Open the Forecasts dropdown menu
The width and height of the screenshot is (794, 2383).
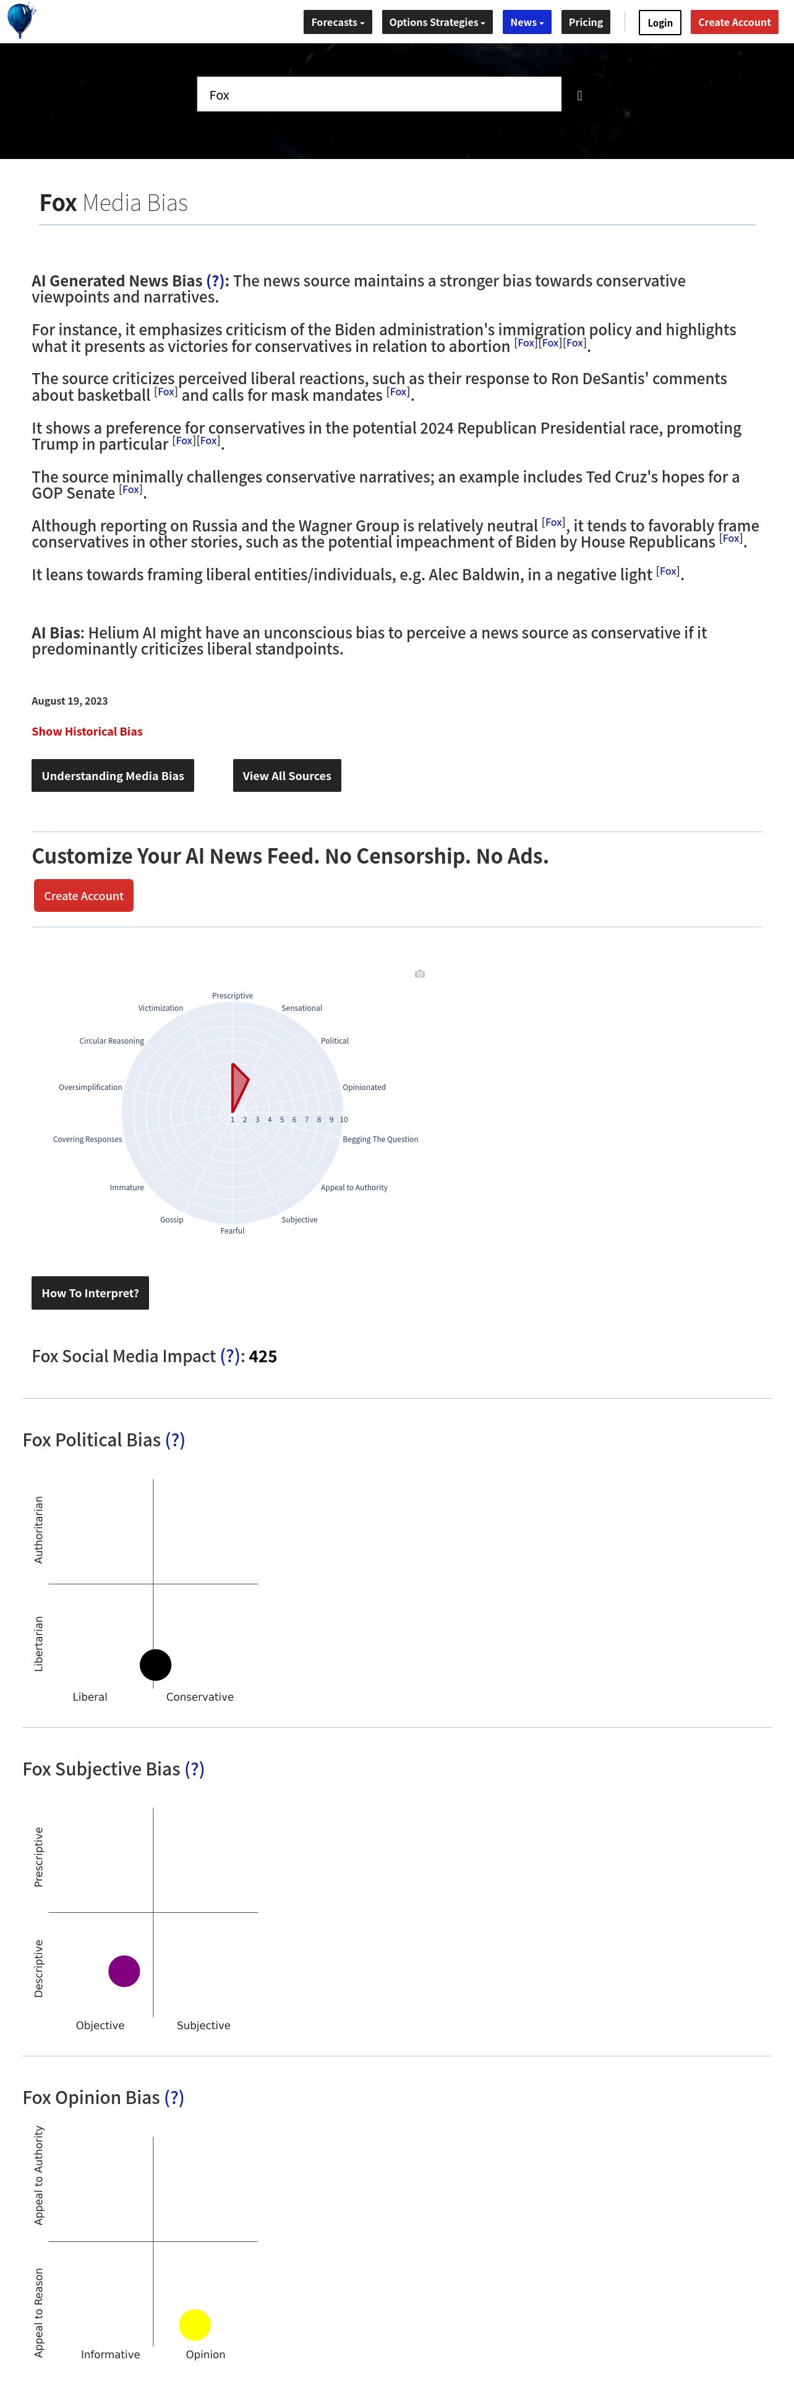tap(338, 22)
